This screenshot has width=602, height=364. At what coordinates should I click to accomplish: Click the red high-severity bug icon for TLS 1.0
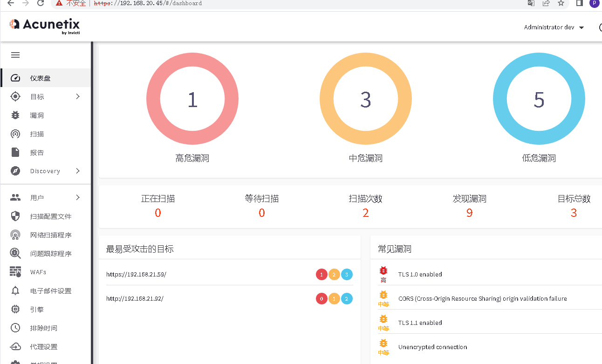pos(383,270)
